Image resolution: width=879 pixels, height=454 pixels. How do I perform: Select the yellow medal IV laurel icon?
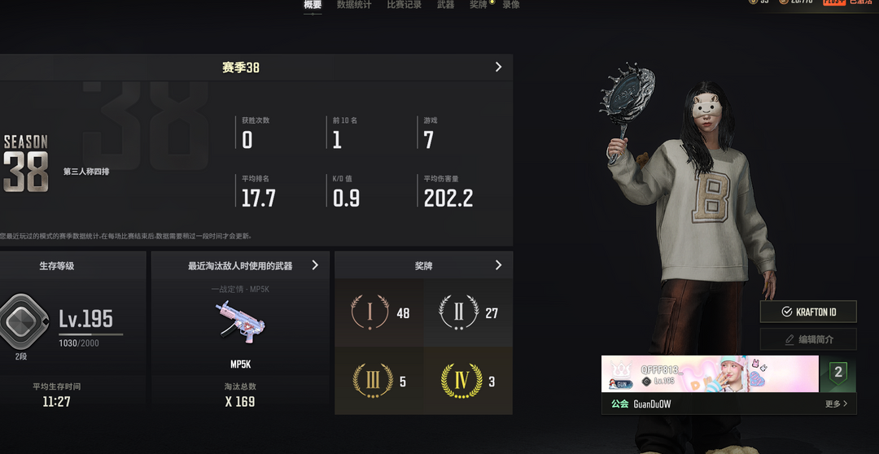[461, 381]
